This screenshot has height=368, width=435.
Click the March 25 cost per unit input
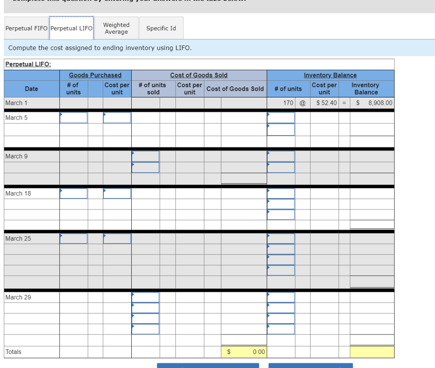[117, 238]
